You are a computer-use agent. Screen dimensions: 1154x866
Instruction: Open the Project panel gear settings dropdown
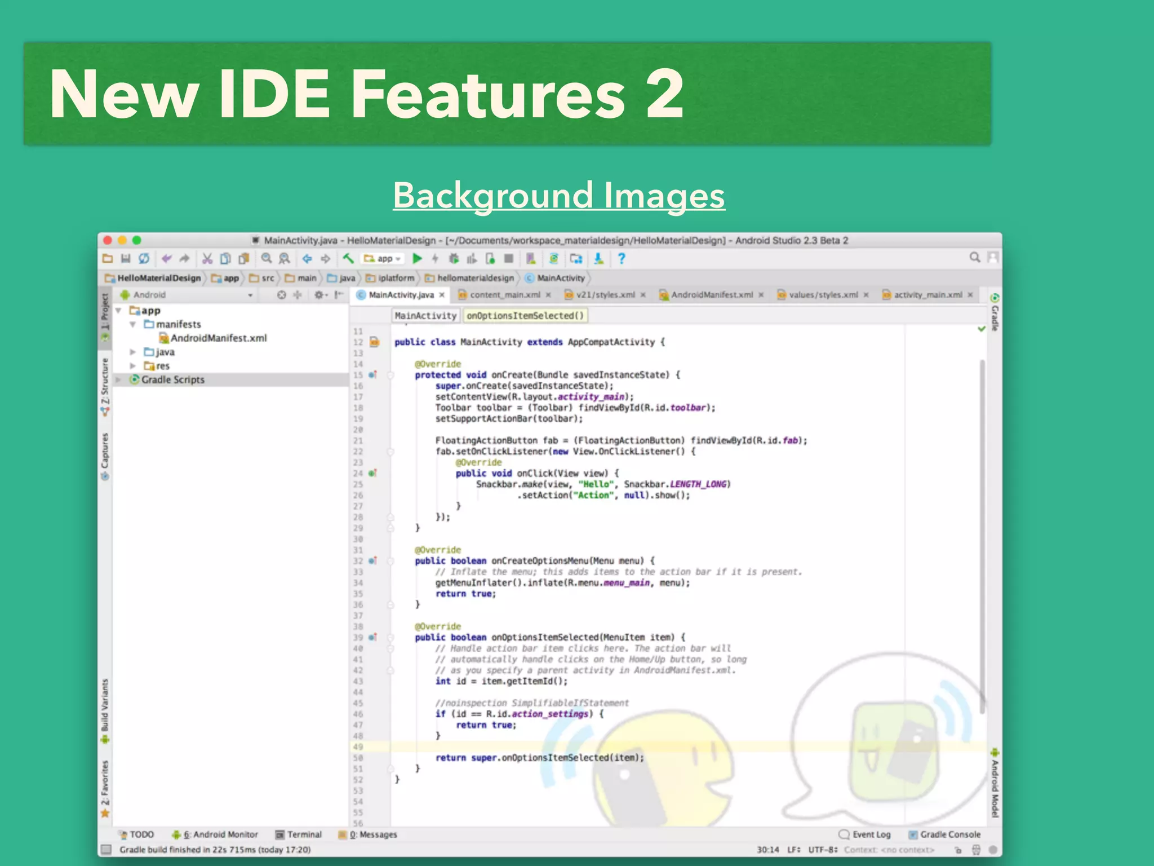pos(321,295)
